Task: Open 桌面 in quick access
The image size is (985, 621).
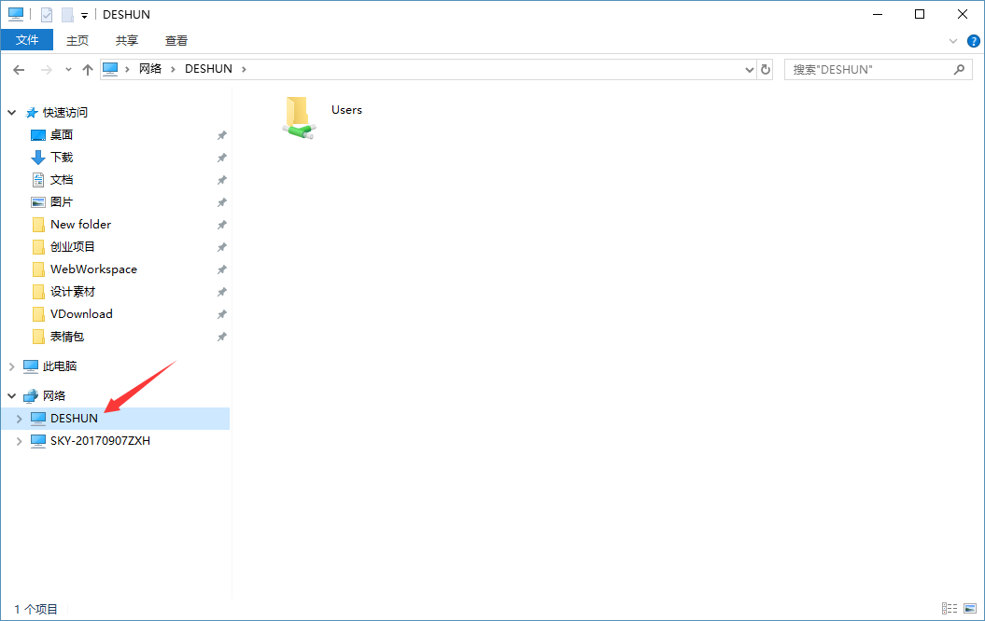Action: coord(62,135)
